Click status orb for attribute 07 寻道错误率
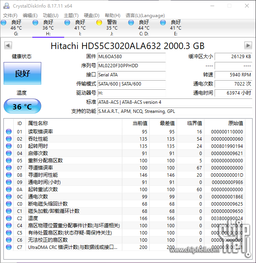The image size is (256, 263). tap(9, 168)
